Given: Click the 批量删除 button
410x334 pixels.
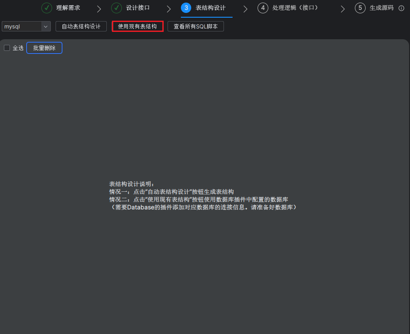Looking at the screenshot, I should click(44, 48).
